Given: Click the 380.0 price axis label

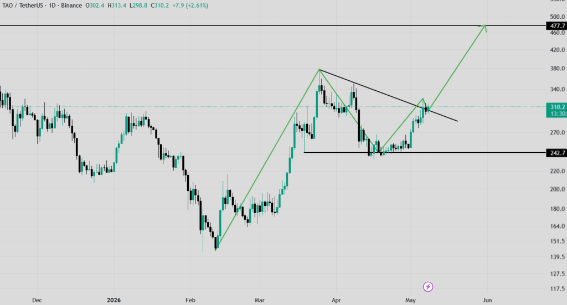Looking at the screenshot, I should click(x=557, y=68).
